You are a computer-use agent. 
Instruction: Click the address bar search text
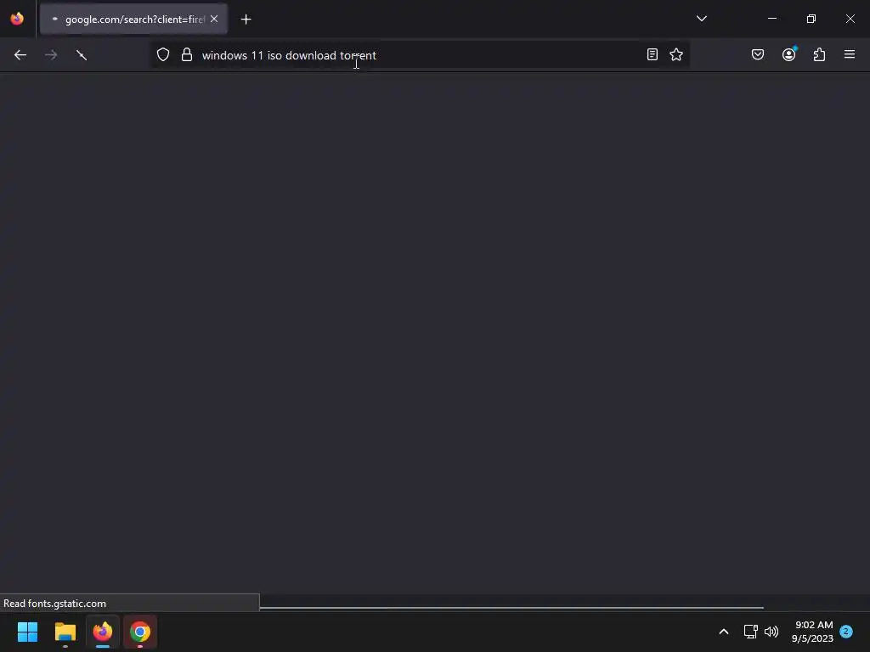289,55
